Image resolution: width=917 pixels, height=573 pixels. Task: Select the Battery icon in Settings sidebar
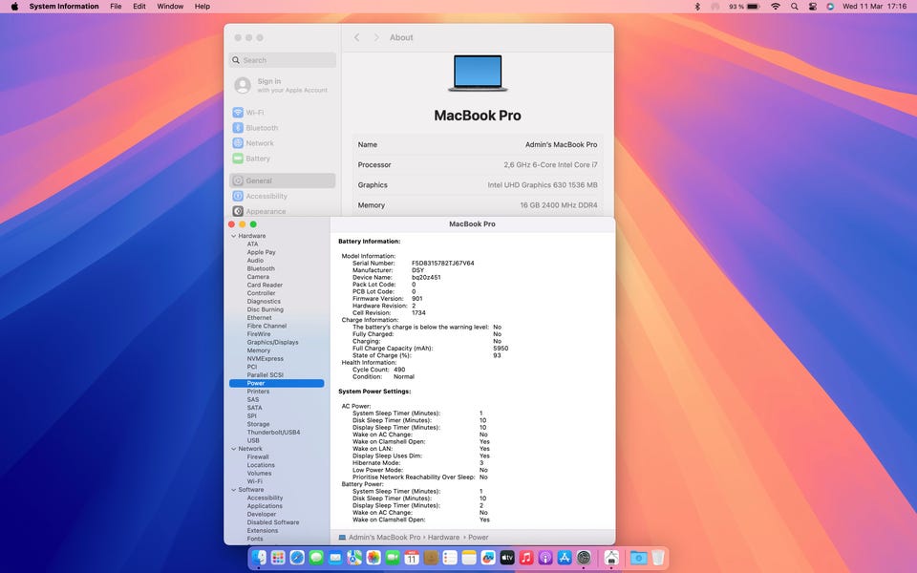pos(238,159)
